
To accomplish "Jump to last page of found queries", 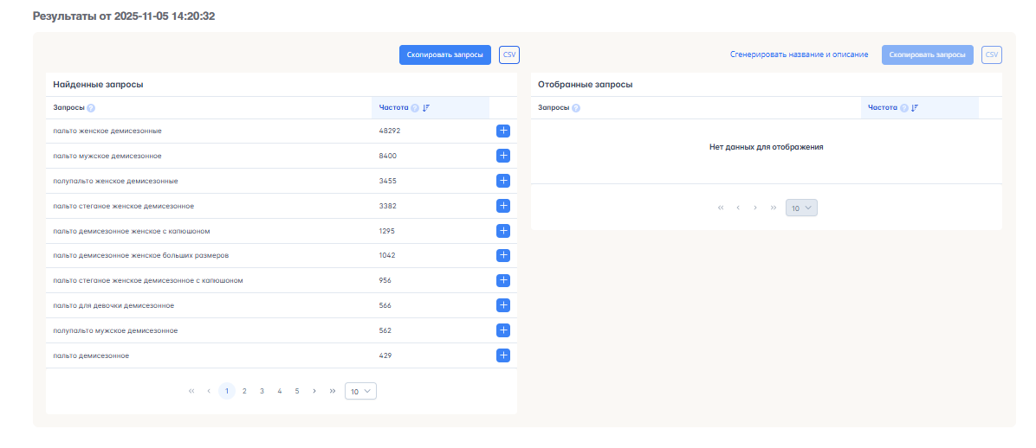I will [332, 391].
